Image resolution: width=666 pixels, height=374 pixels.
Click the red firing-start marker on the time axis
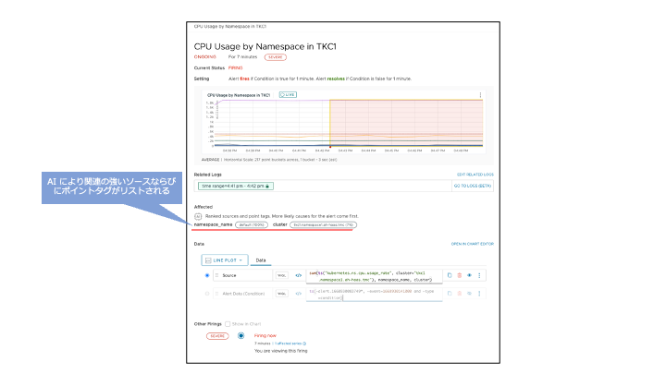pos(330,147)
